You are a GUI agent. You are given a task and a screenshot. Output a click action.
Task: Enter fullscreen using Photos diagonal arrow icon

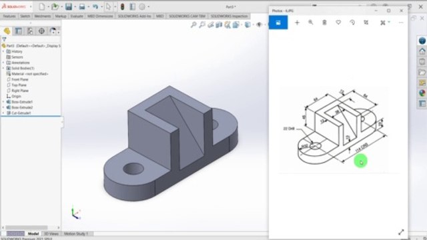401,232
